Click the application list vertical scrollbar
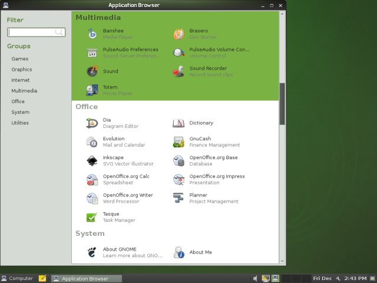 tap(282, 104)
